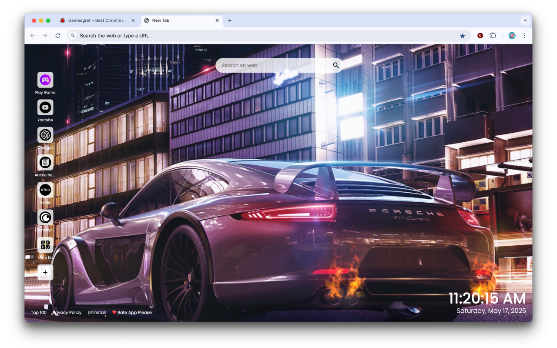Go forward with the forward arrow
This screenshot has height=348, width=557.
click(45, 36)
